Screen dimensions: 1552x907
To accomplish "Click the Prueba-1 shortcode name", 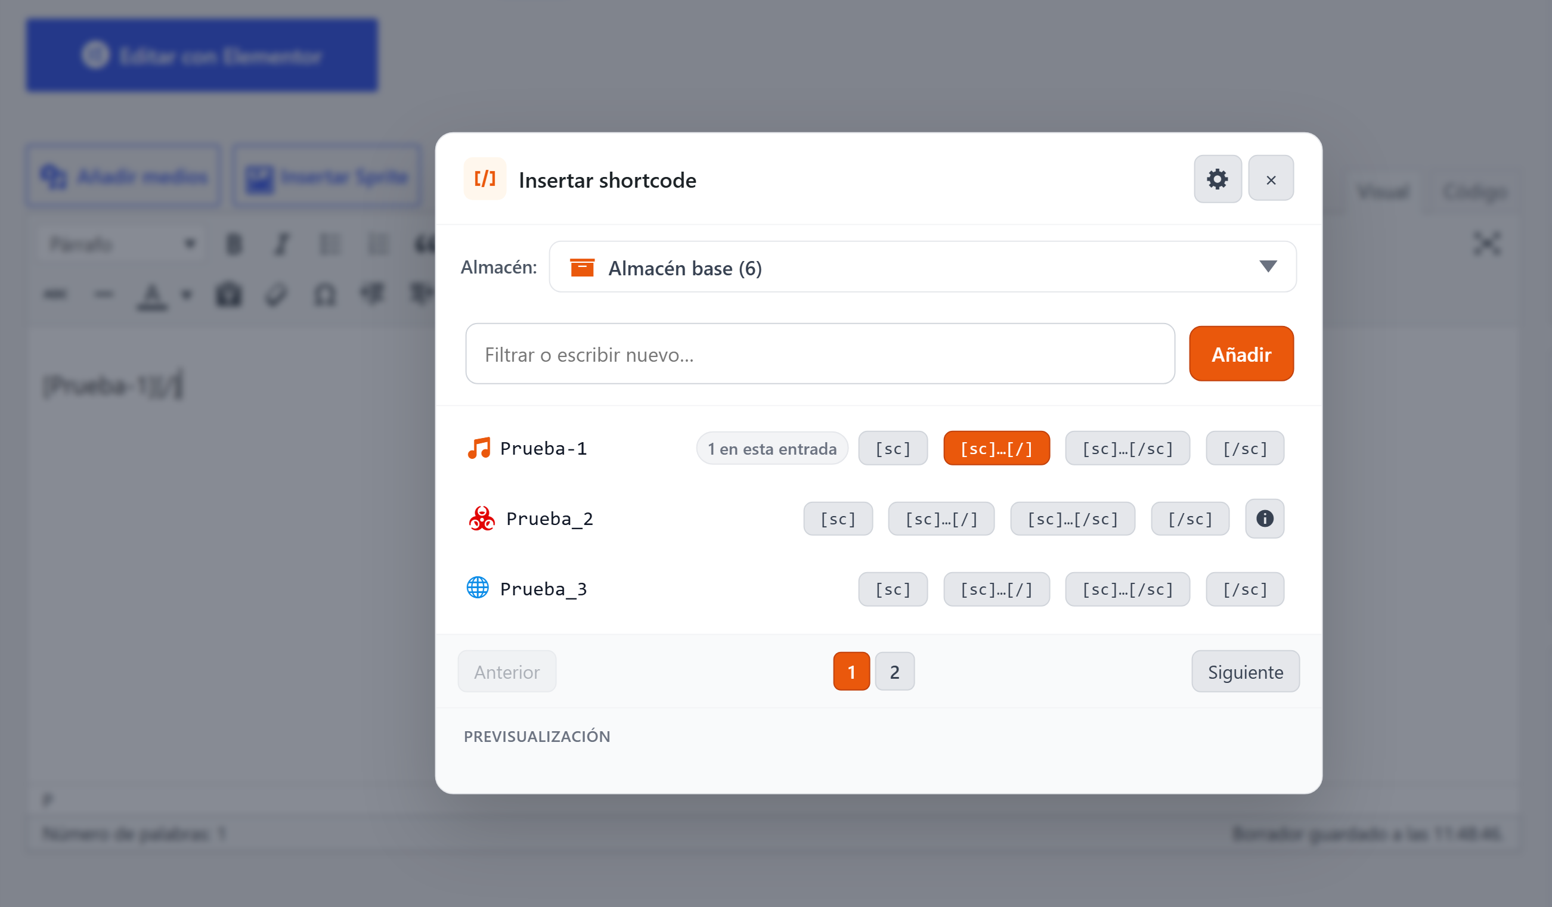I will pos(543,448).
